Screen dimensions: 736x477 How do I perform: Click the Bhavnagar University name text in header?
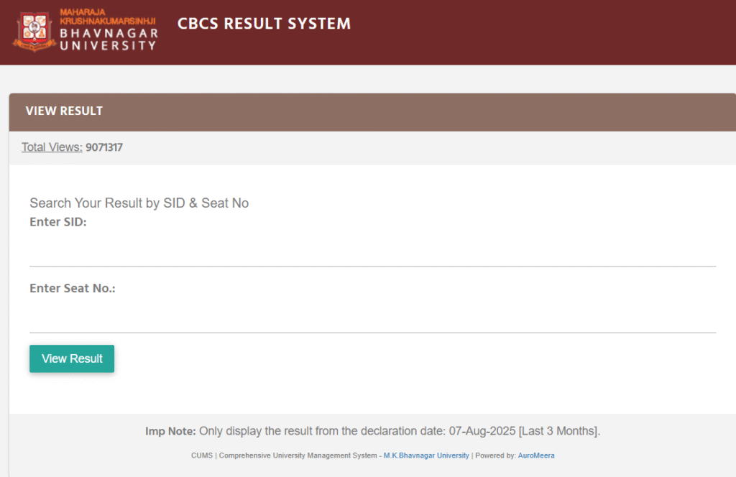point(108,29)
